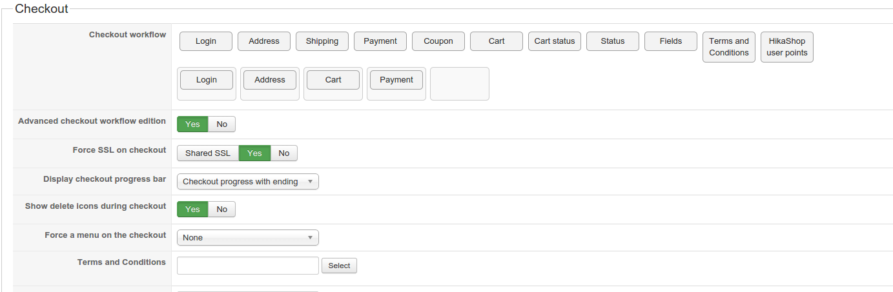Click the Fields checkout block
893x292 pixels.
[671, 41]
